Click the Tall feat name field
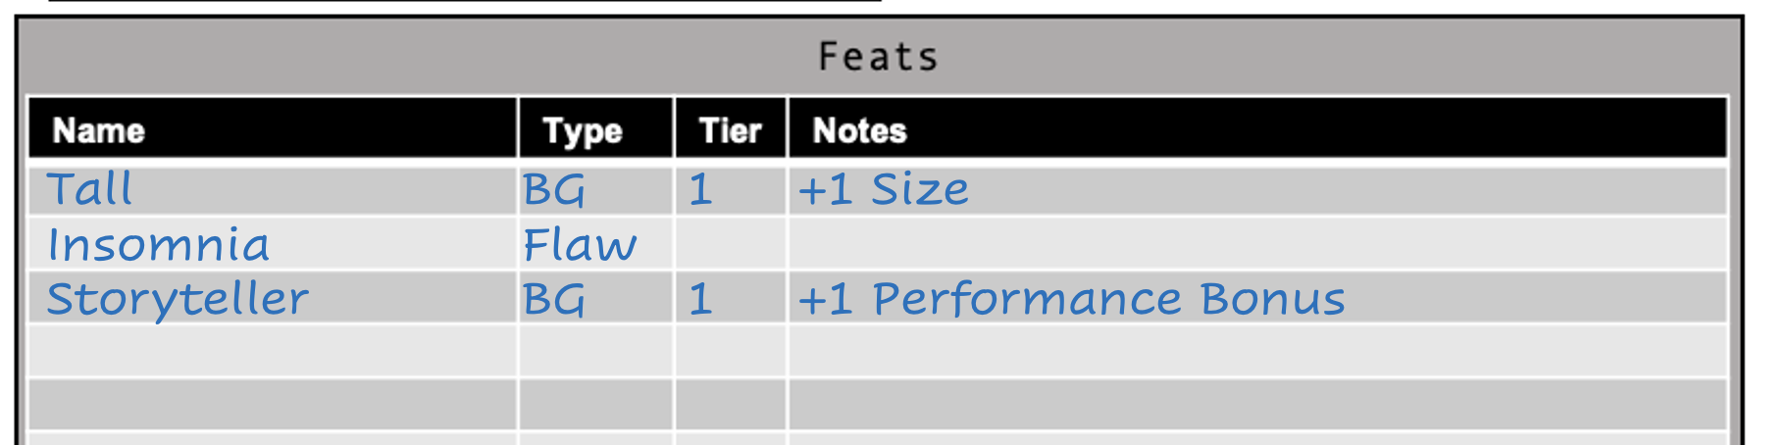The width and height of the screenshot is (1789, 445). [x=273, y=190]
